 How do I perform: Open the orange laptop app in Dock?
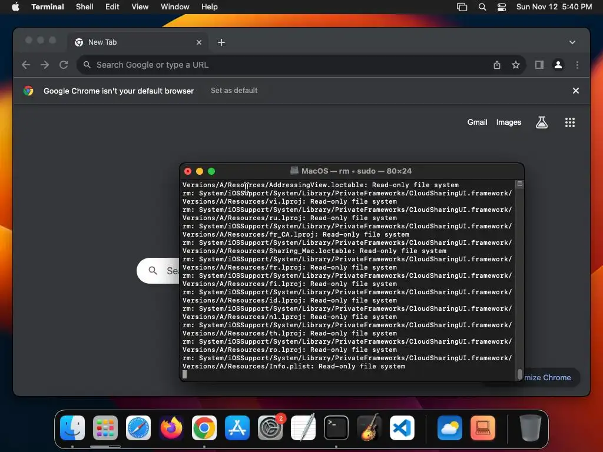pyautogui.click(x=483, y=428)
